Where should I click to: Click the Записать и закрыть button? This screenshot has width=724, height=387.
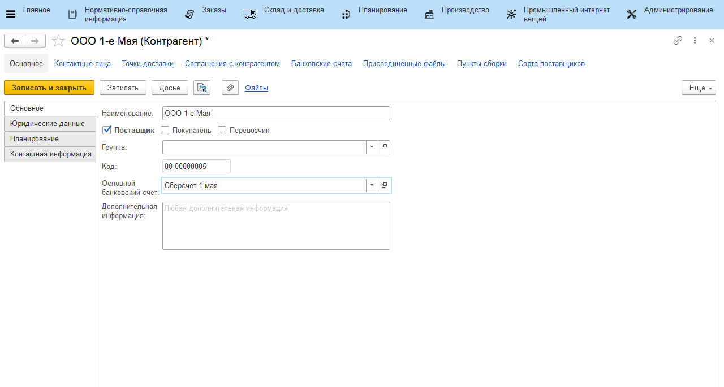pyautogui.click(x=49, y=88)
